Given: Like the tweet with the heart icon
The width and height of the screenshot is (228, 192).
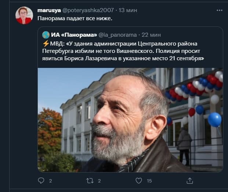Looking at the screenshot, I should coord(139,181).
